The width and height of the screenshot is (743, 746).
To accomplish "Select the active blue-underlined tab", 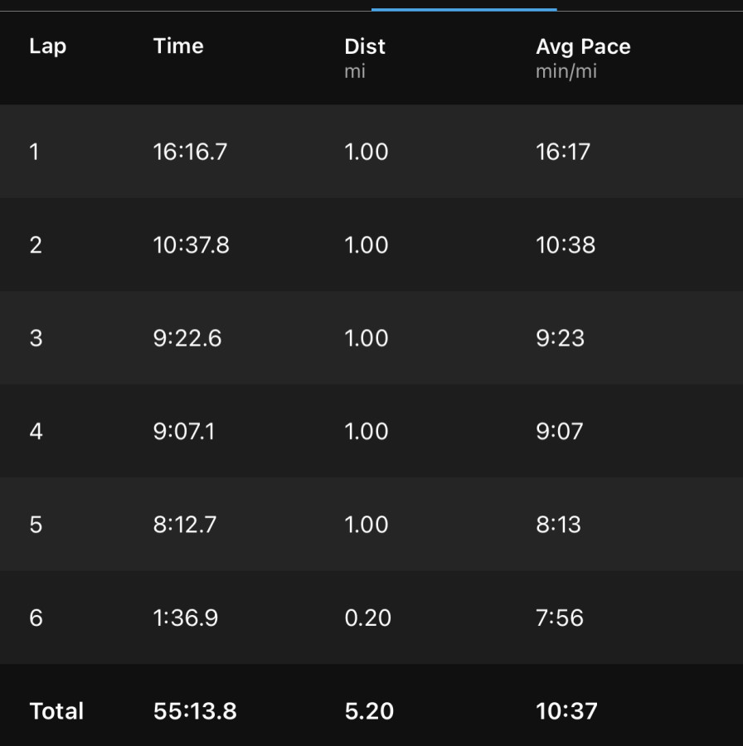I will point(464,6).
